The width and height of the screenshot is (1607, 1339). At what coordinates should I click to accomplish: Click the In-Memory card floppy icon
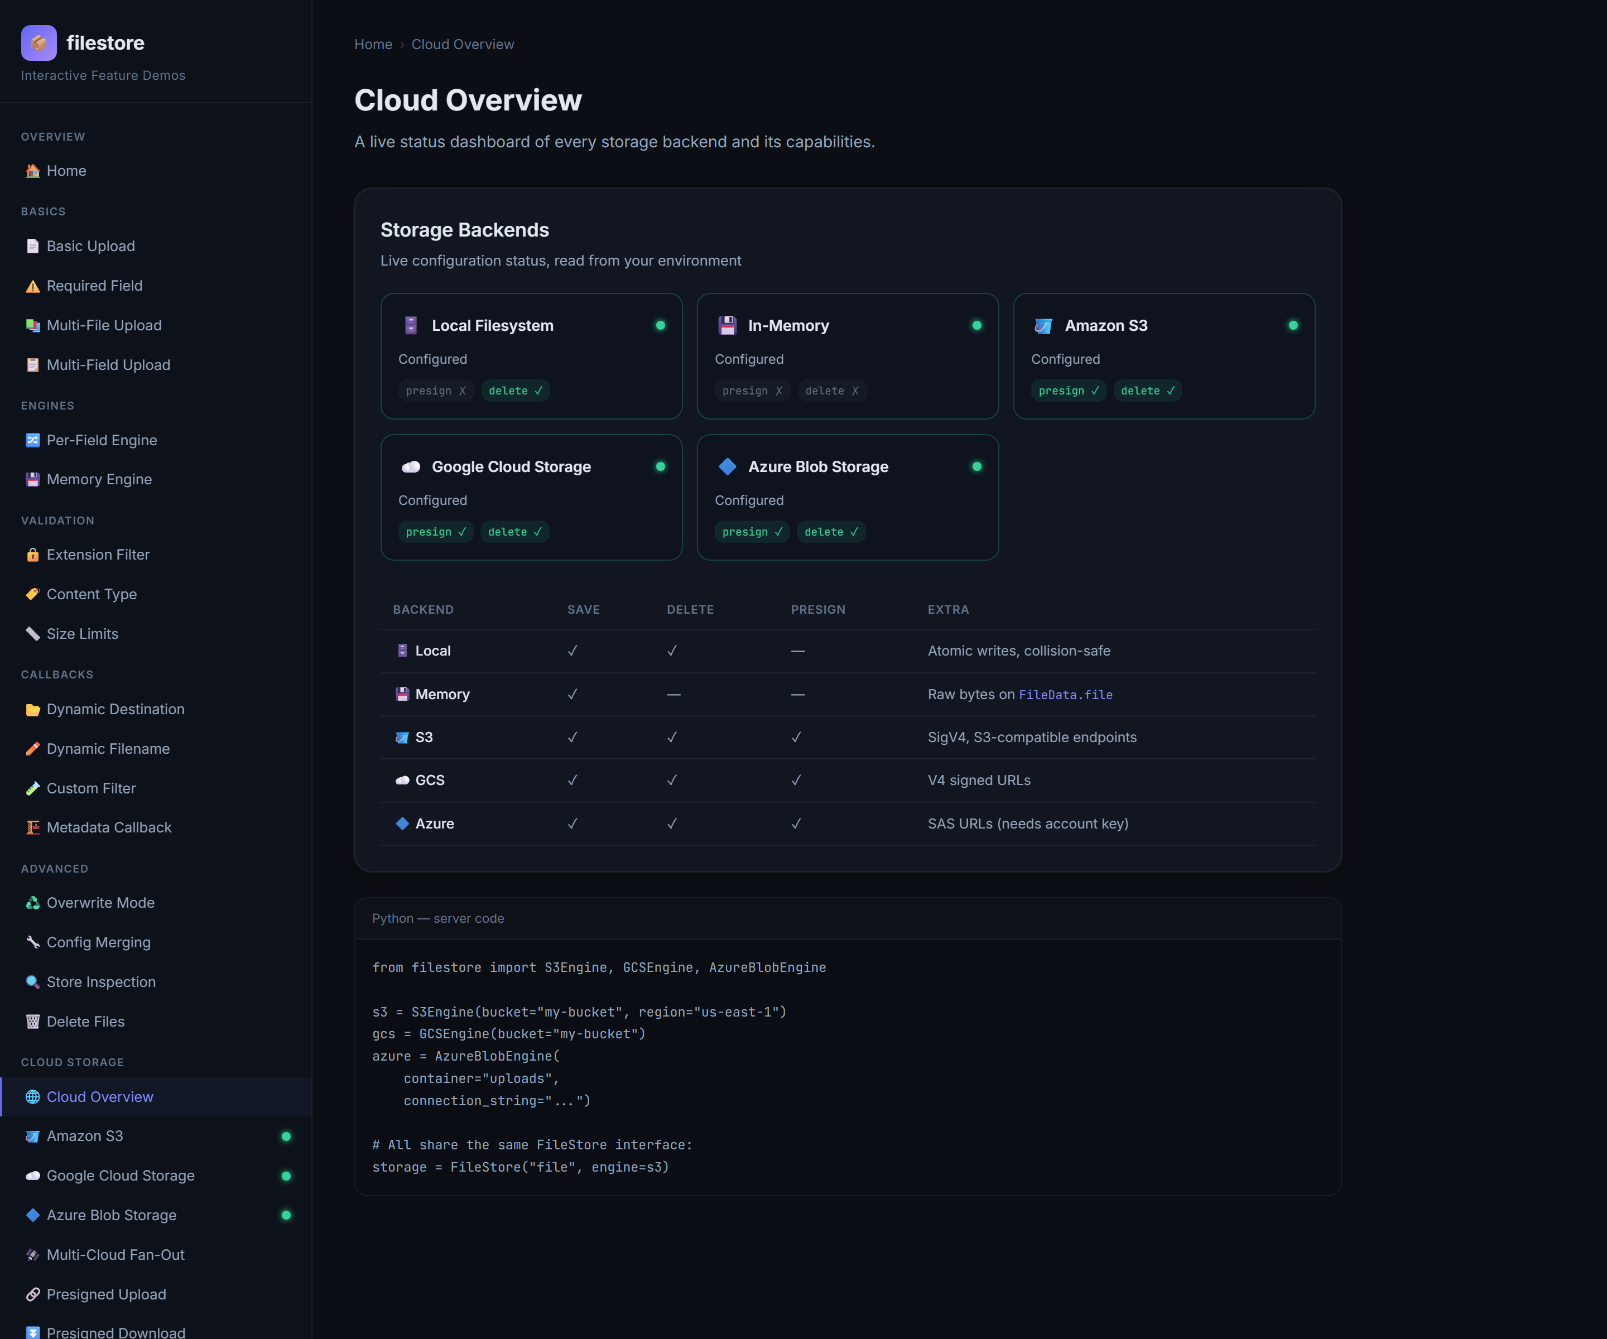pos(727,325)
